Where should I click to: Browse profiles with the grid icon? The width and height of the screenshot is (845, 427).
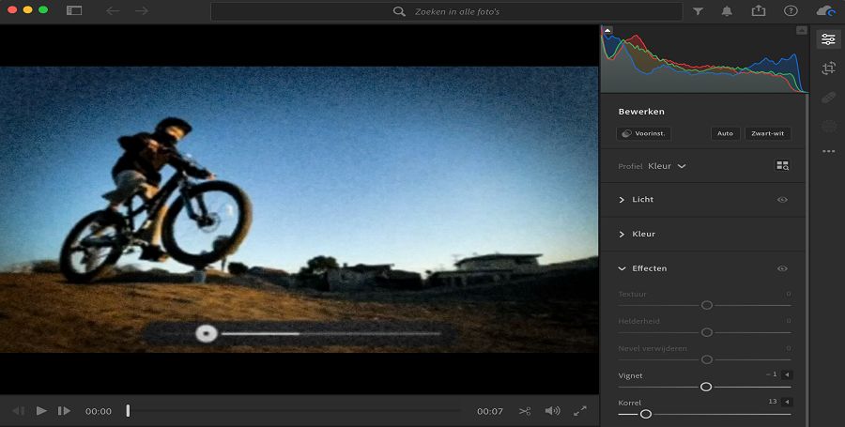[782, 166]
